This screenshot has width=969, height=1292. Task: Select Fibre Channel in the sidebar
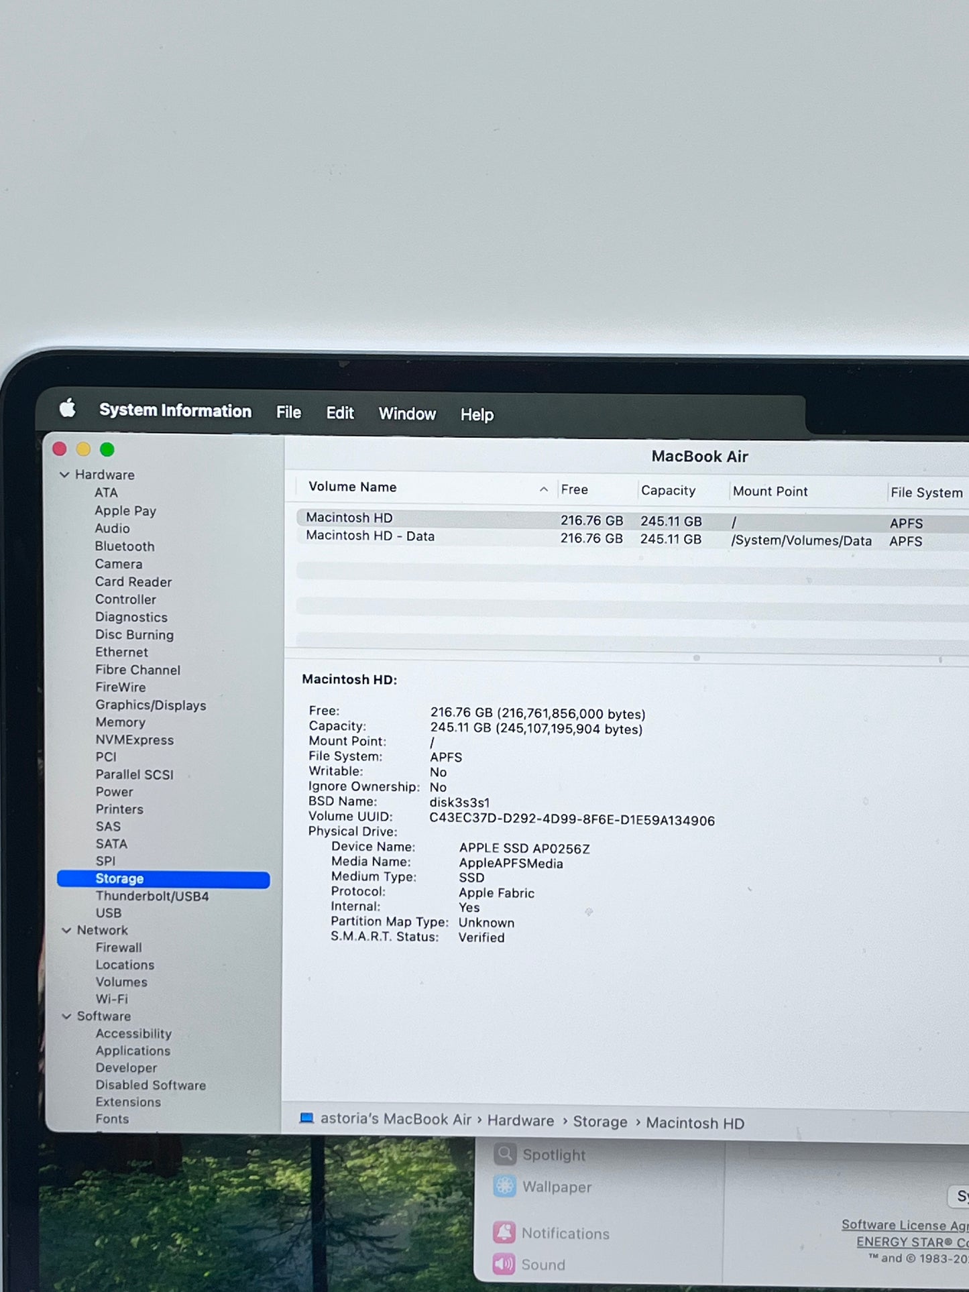137,669
